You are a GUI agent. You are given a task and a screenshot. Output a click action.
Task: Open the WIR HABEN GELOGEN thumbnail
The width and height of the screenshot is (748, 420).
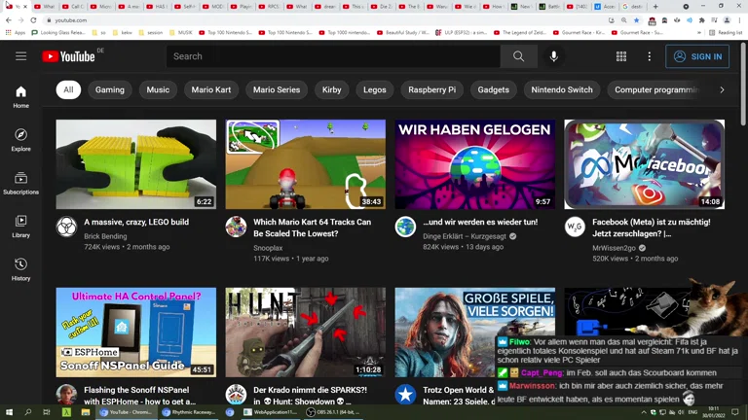click(474, 164)
